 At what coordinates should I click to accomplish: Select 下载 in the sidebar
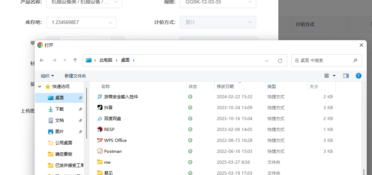coord(59,109)
